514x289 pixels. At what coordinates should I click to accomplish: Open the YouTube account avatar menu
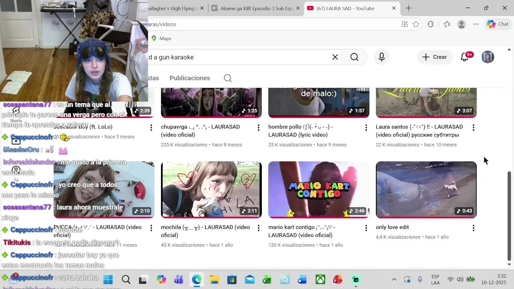pyautogui.click(x=487, y=57)
